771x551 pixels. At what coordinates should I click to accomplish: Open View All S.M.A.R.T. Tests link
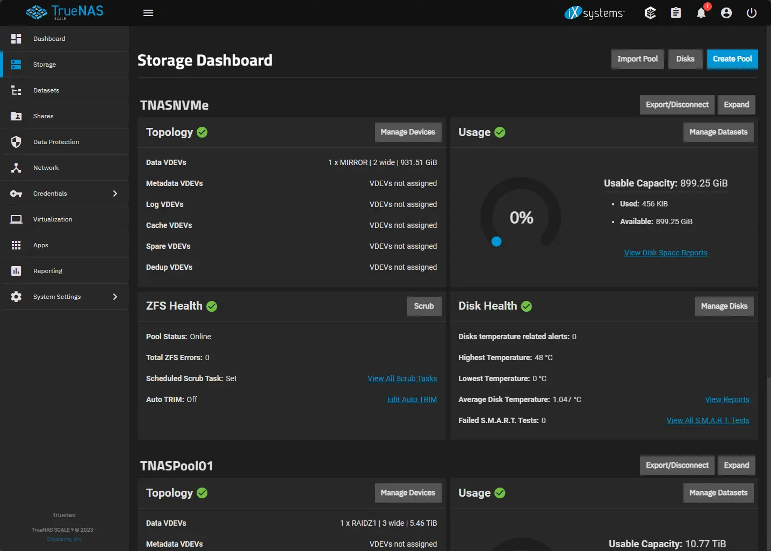coord(708,420)
